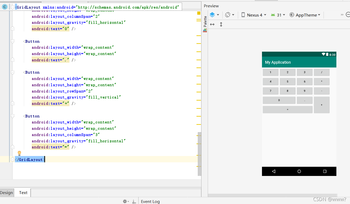Click the layout_gravity="fill_vertical" line
350x204 pixels.
pyautogui.click(x=76, y=97)
